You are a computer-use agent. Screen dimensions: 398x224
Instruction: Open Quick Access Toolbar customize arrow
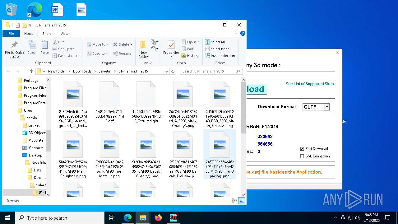(30, 25)
